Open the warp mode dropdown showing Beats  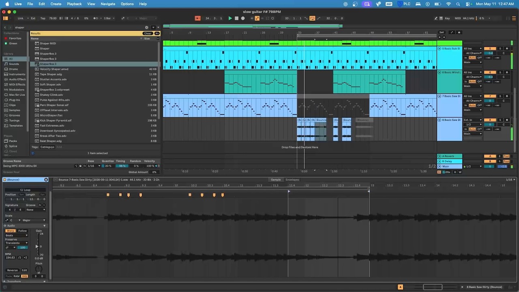coord(17,235)
